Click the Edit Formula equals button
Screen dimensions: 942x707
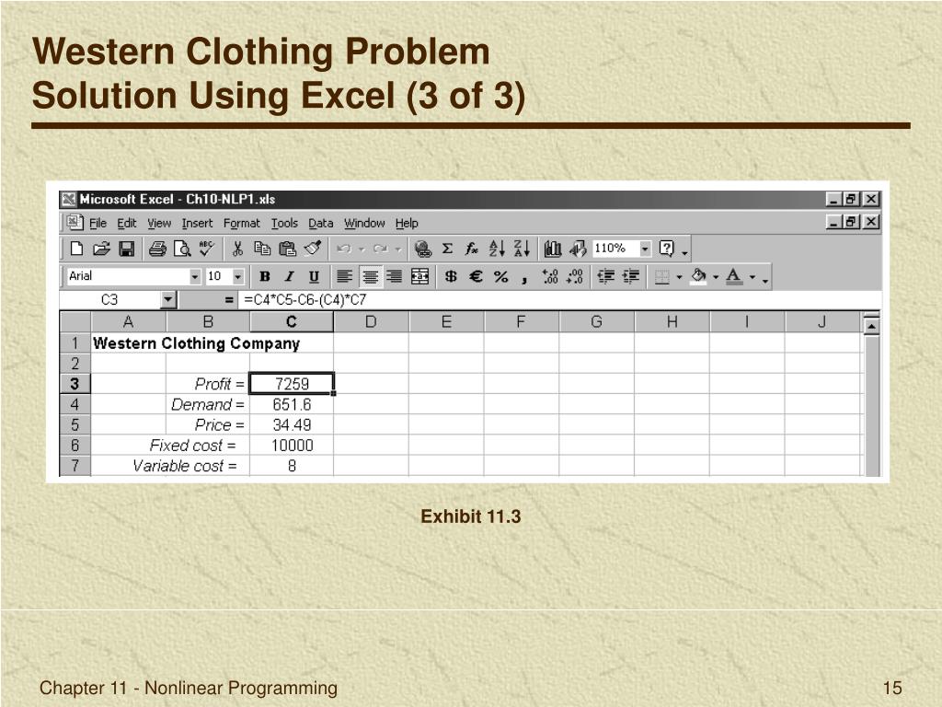click(x=228, y=299)
